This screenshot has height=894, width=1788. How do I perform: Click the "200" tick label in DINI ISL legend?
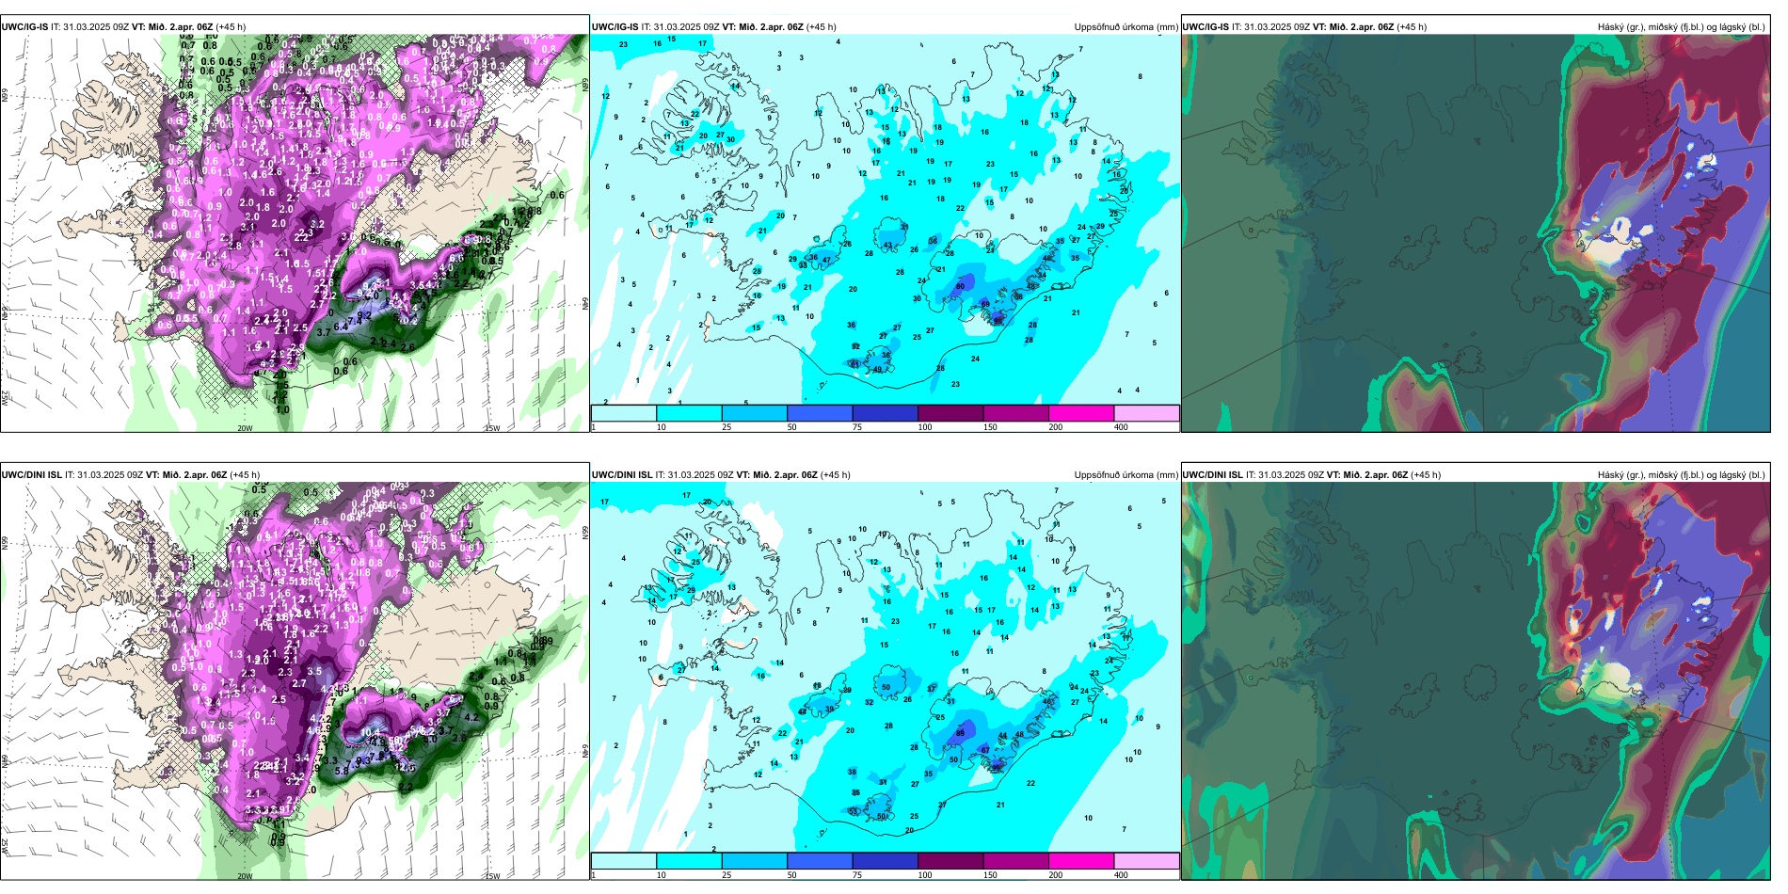pos(1056,875)
